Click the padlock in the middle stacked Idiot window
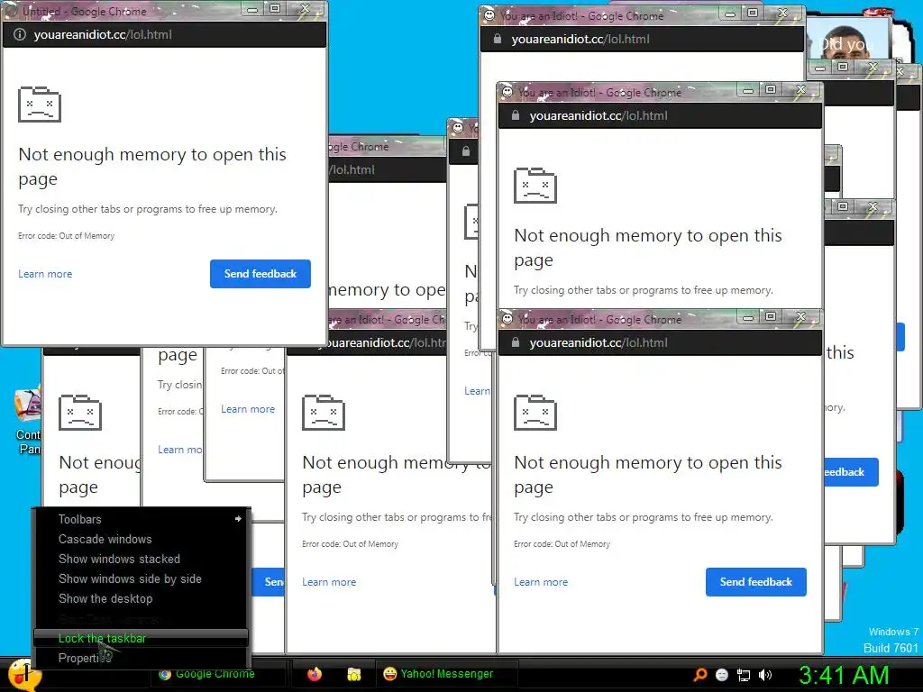This screenshot has height=692, width=923. (515, 115)
